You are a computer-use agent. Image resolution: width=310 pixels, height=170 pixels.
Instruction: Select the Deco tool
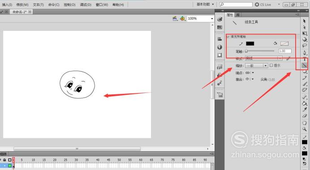coord(305,90)
